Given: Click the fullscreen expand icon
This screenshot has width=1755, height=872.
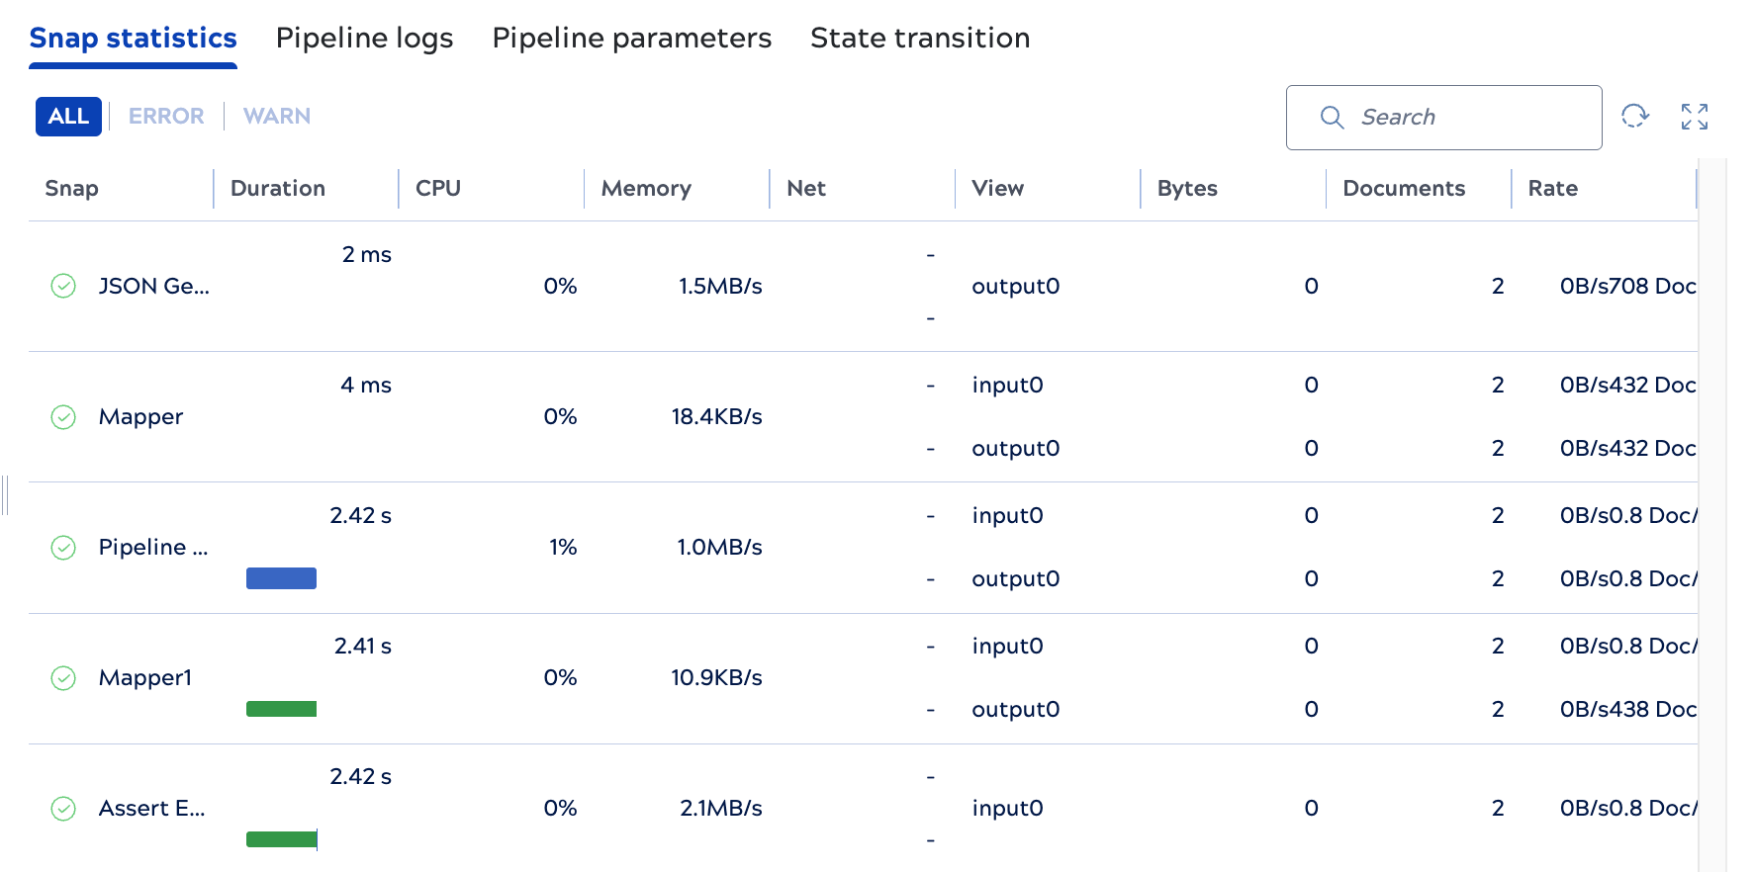Looking at the screenshot, I should tap(1694, 117).
